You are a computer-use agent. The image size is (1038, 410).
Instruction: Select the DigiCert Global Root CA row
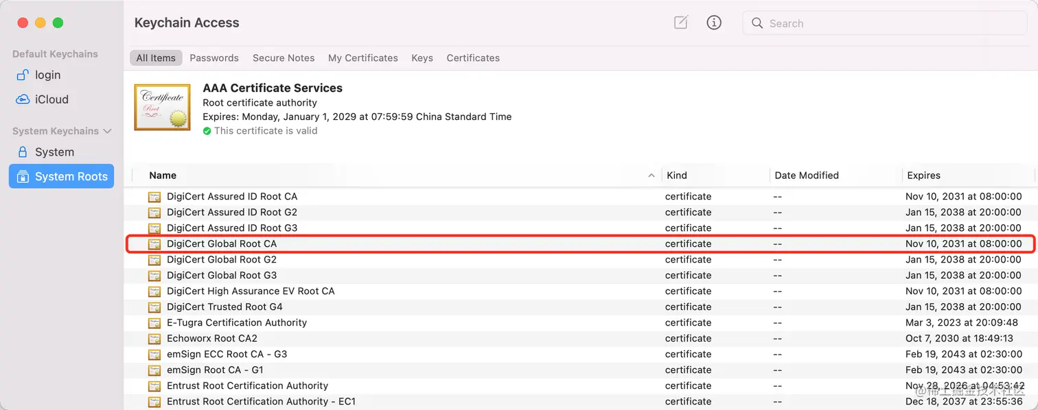pos(581,244)
